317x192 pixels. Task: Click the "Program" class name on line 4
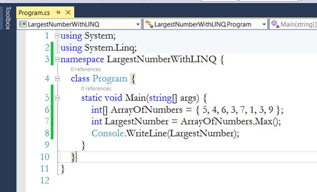[110, 79]
